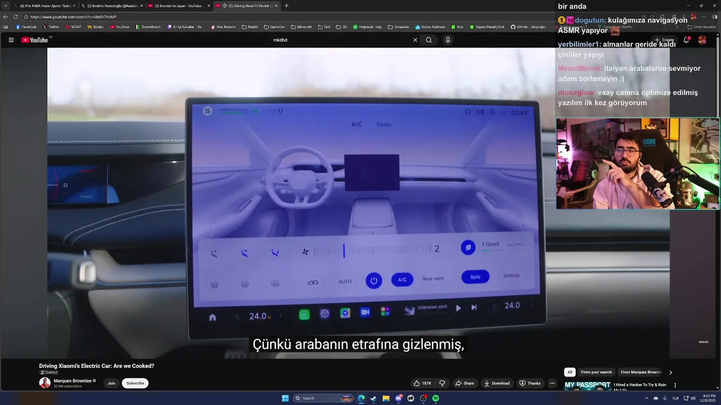Viewport: 721px width, 405px height.
Task: Open Facebook bookmark
Action: (x=26, y=26)
